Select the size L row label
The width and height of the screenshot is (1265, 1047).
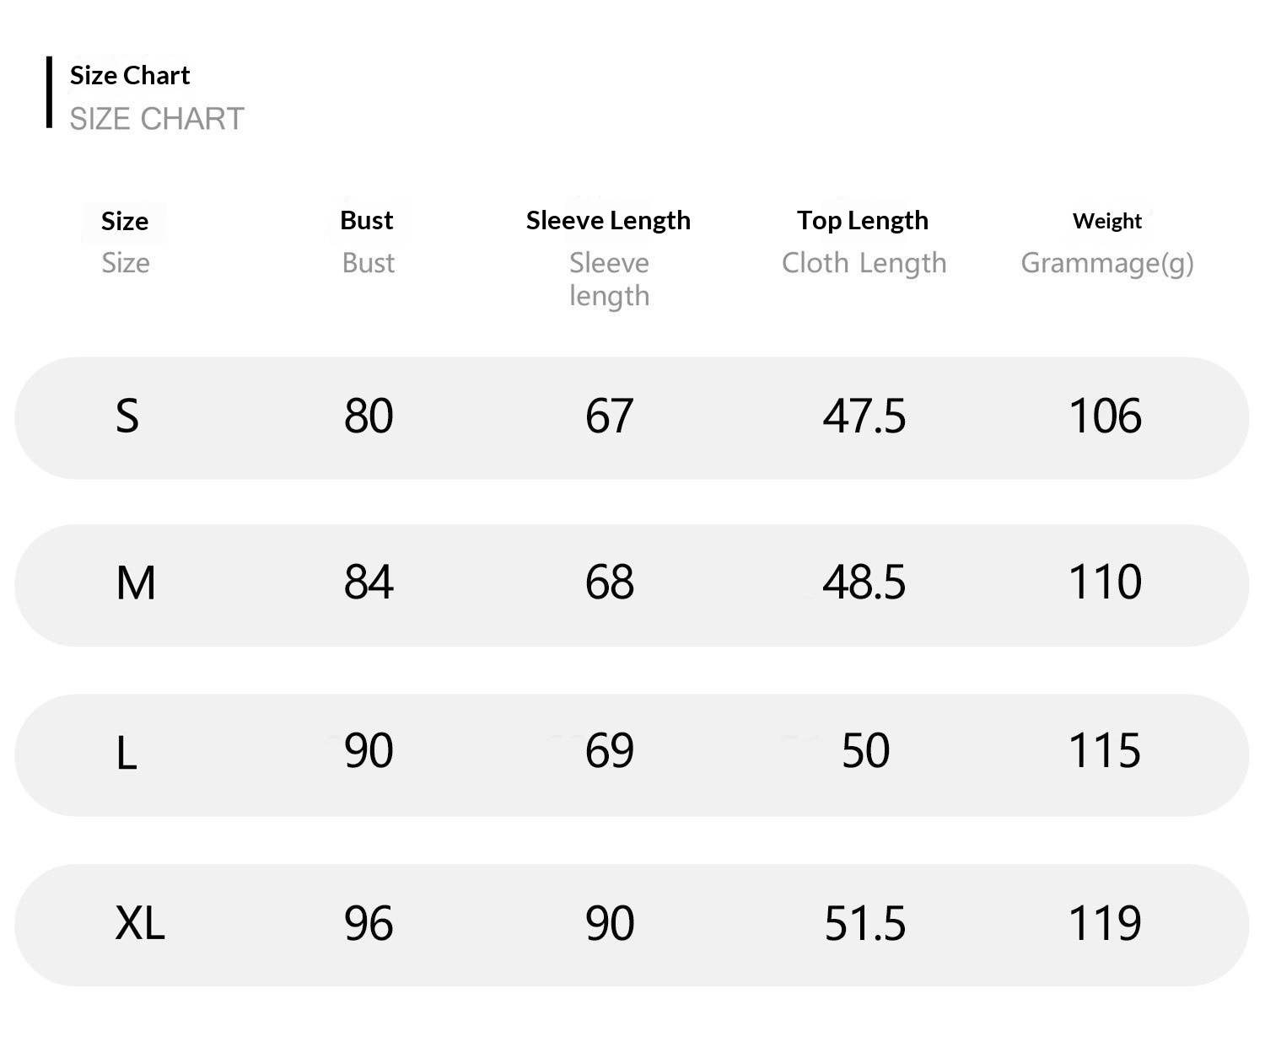[x=126, y=752]
